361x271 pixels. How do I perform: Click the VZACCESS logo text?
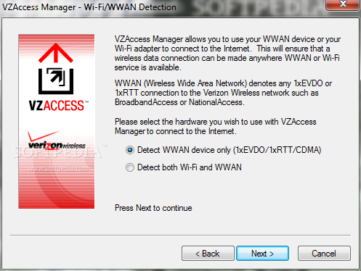[x=57, y=106]
